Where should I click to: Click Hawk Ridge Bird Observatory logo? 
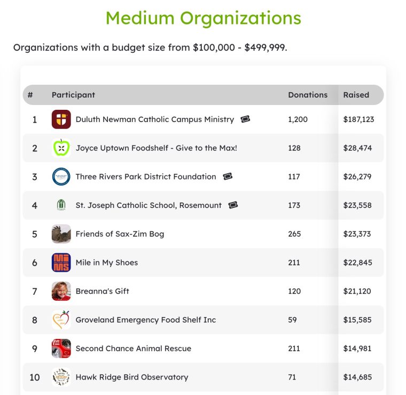[x=61, y=377]
